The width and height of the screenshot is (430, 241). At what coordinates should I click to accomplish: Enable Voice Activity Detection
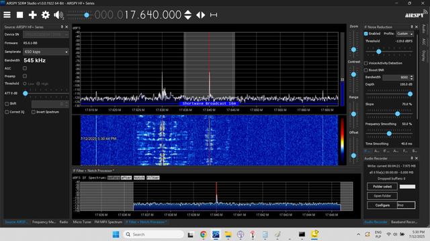[x=366, y=63]
